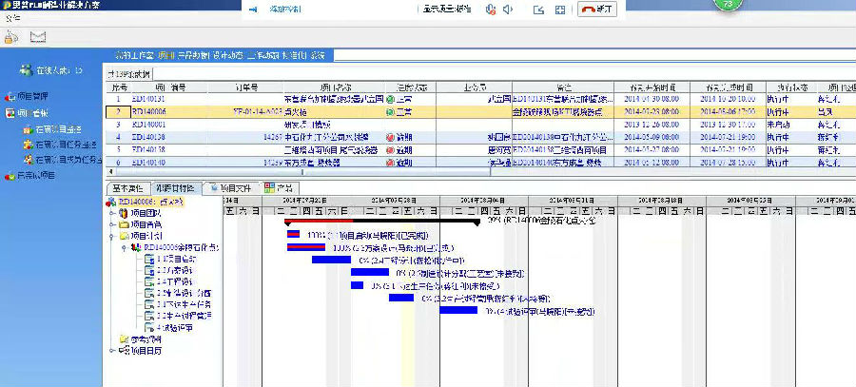Select the RD140006 root node in project tree
Screen dimensions: 856x387
pyautogui.click(x=150, y=202)
